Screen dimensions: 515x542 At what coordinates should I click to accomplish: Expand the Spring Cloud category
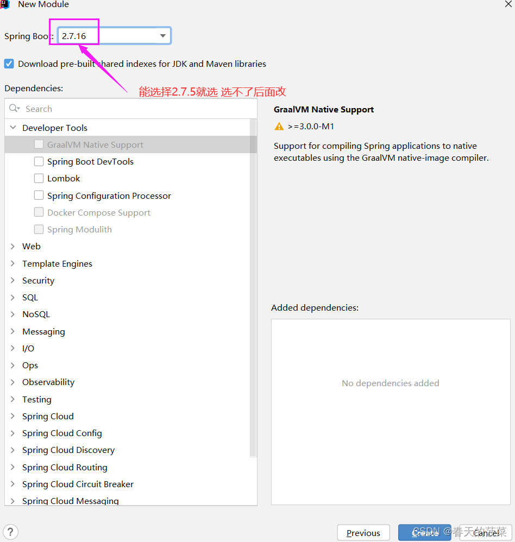pos(13,416)
